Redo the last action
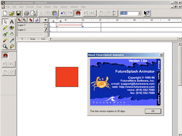The image size is (182, 136). click(x=70, y=13)
